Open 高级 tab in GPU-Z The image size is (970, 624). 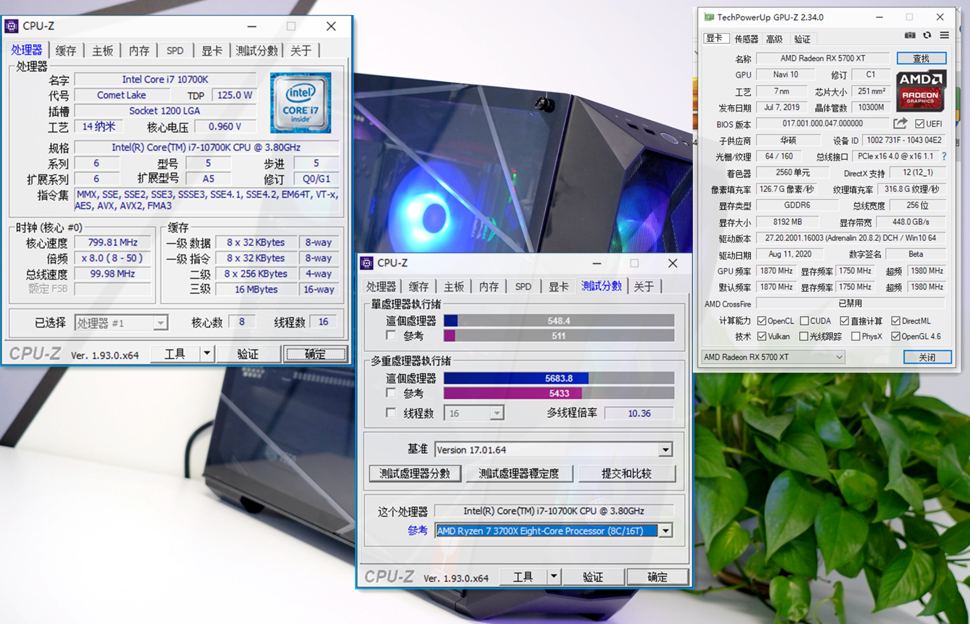(x=774, y=39)
